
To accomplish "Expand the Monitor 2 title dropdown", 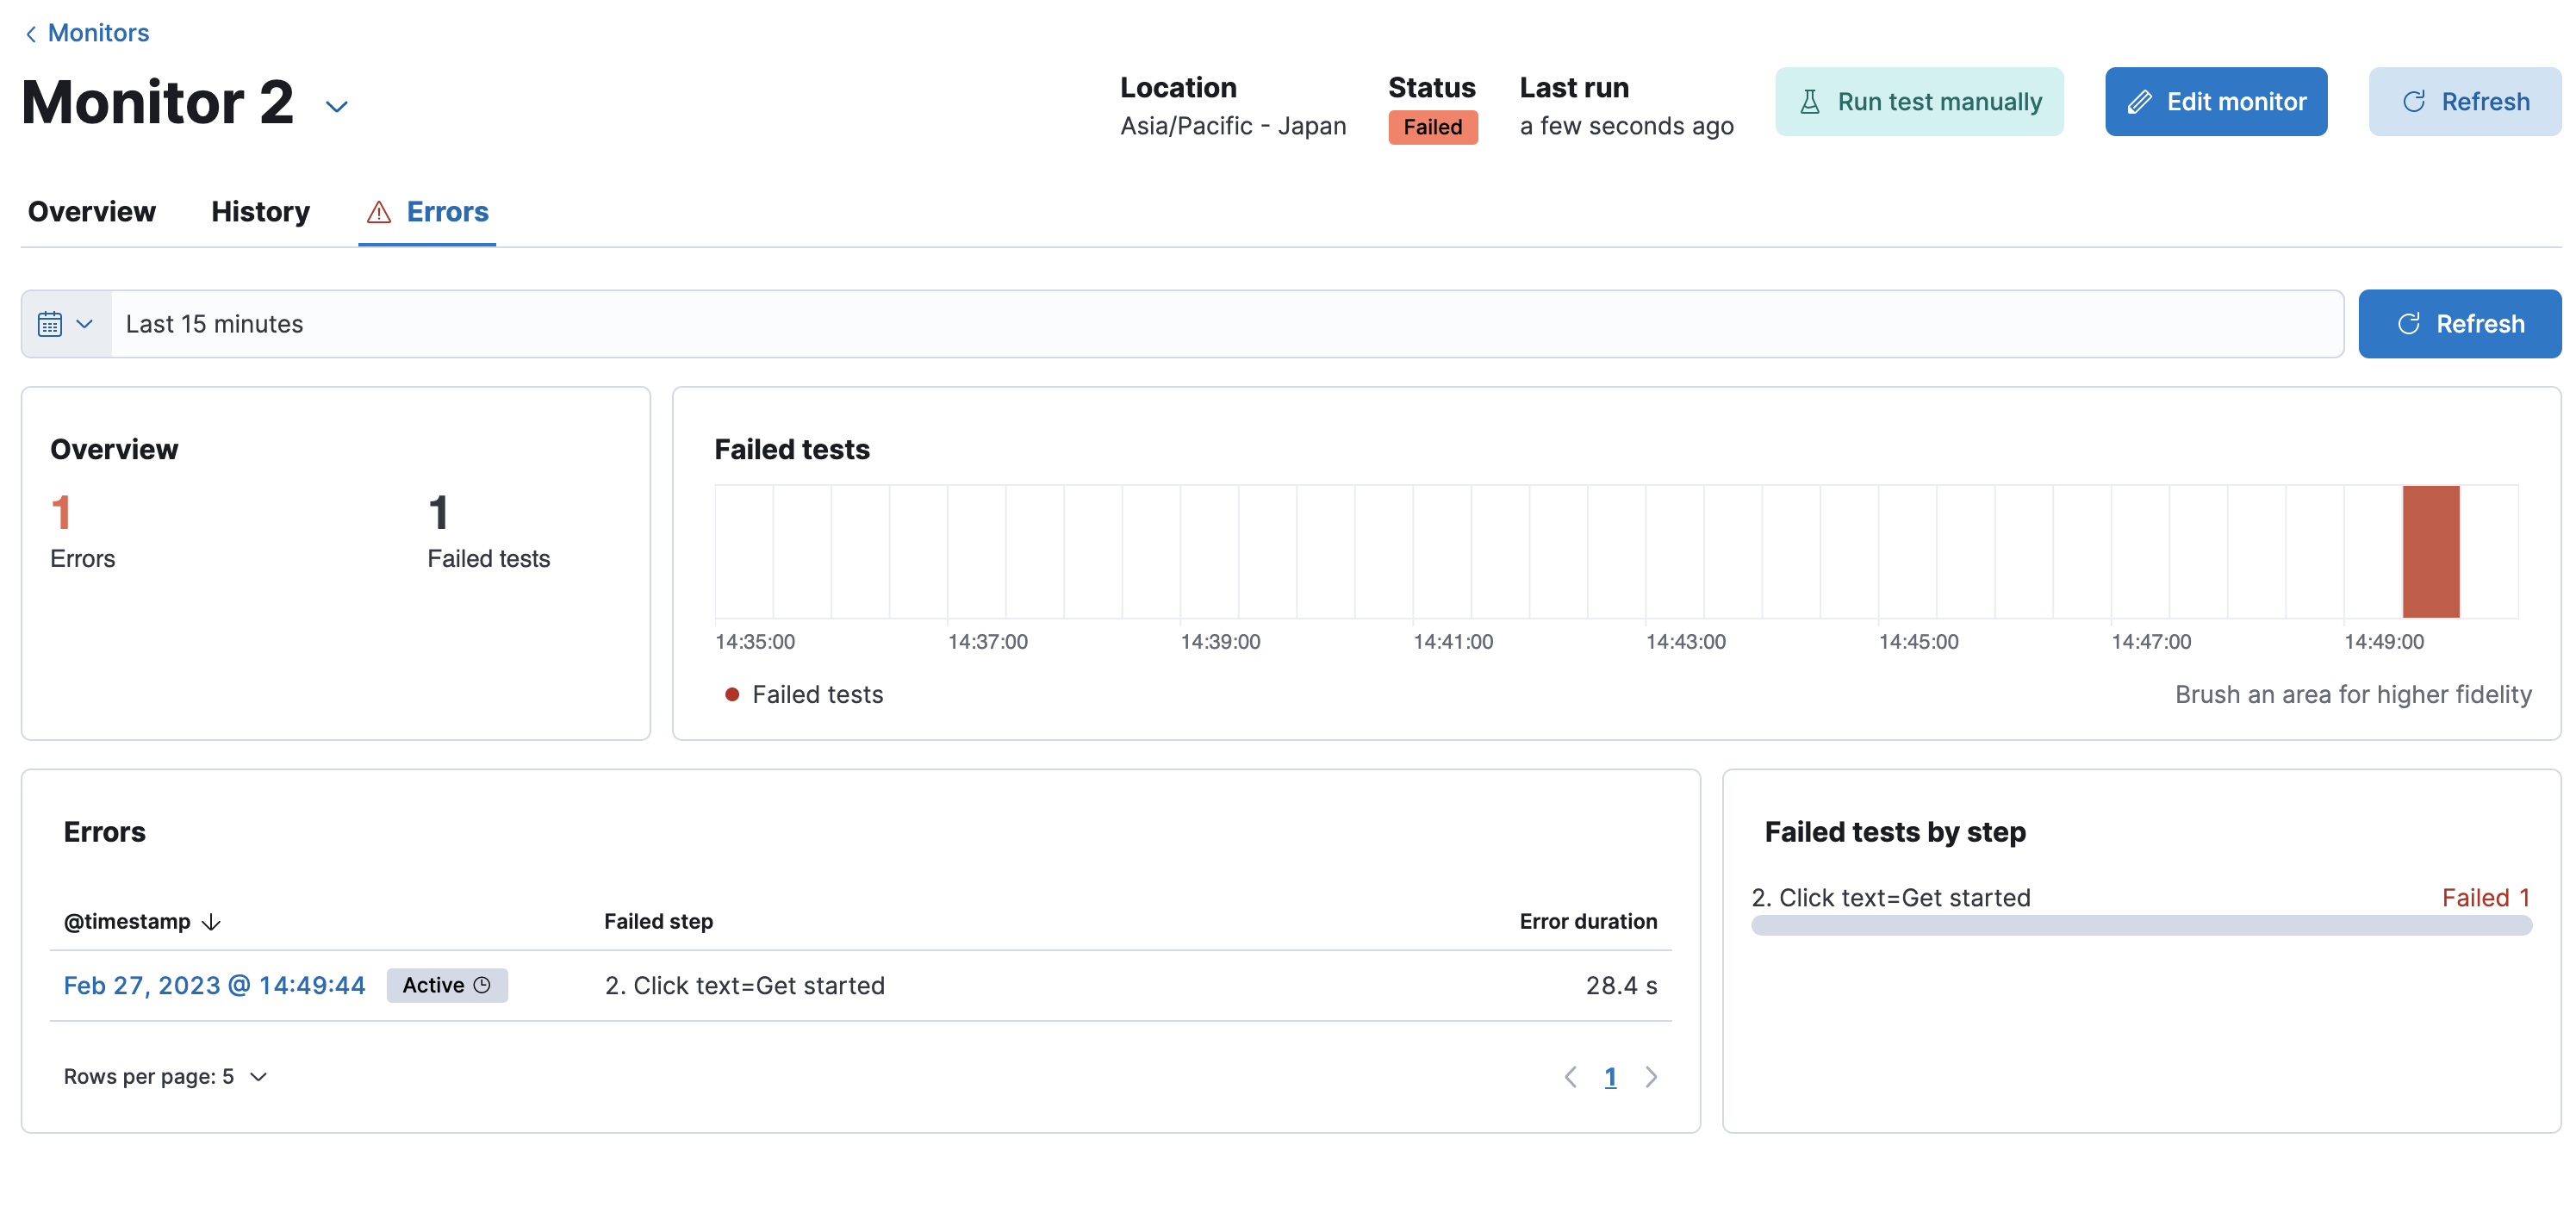I will click(x=336, y=105).
